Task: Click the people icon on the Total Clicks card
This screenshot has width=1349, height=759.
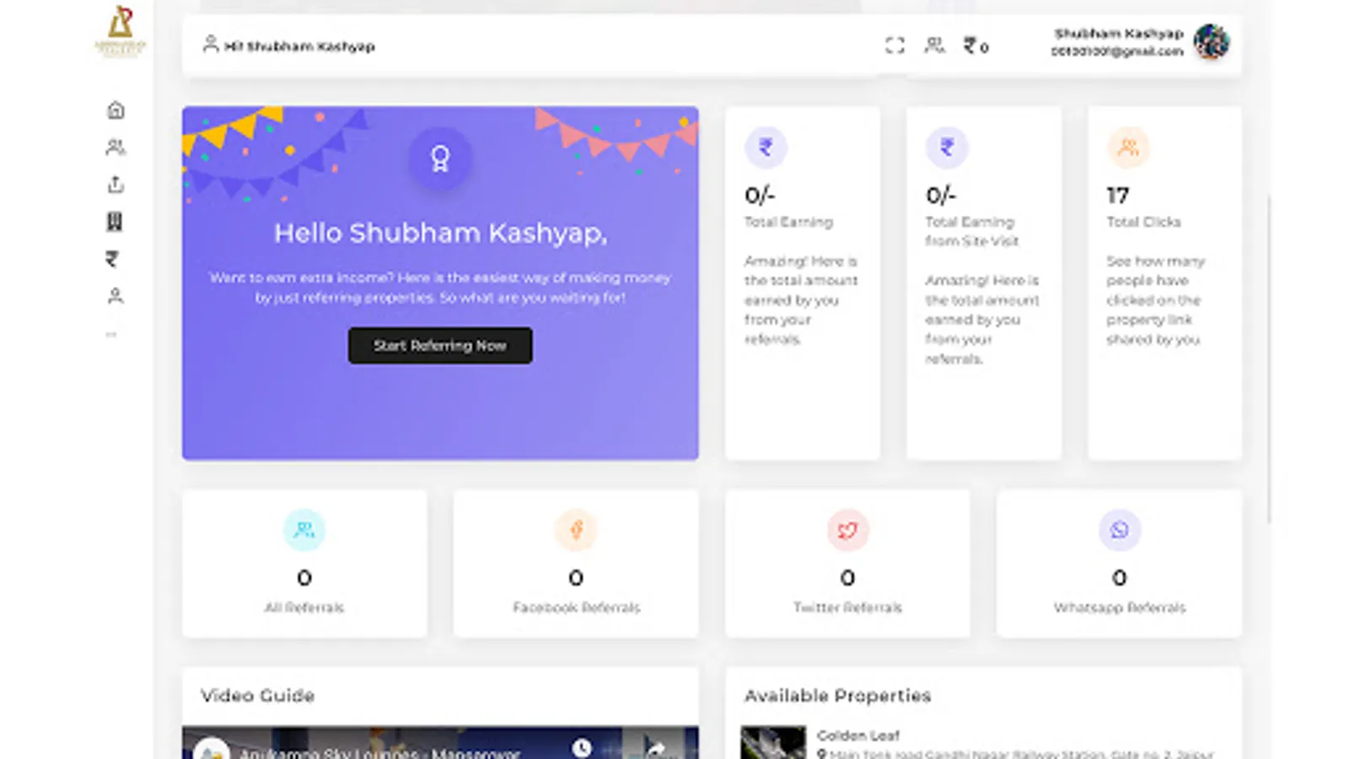Action: point(1128,147)
